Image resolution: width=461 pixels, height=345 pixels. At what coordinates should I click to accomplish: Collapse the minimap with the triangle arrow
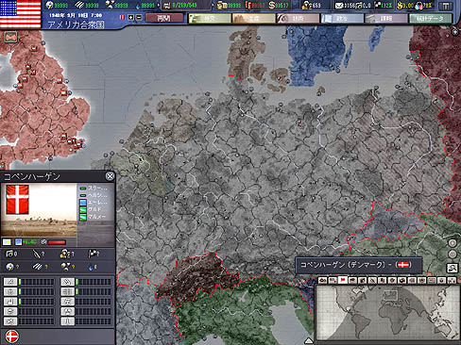309,340
